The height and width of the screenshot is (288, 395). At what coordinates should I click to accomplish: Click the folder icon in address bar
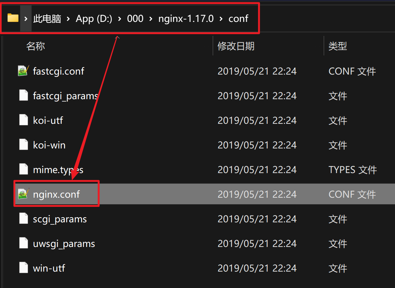pos(13,18)
